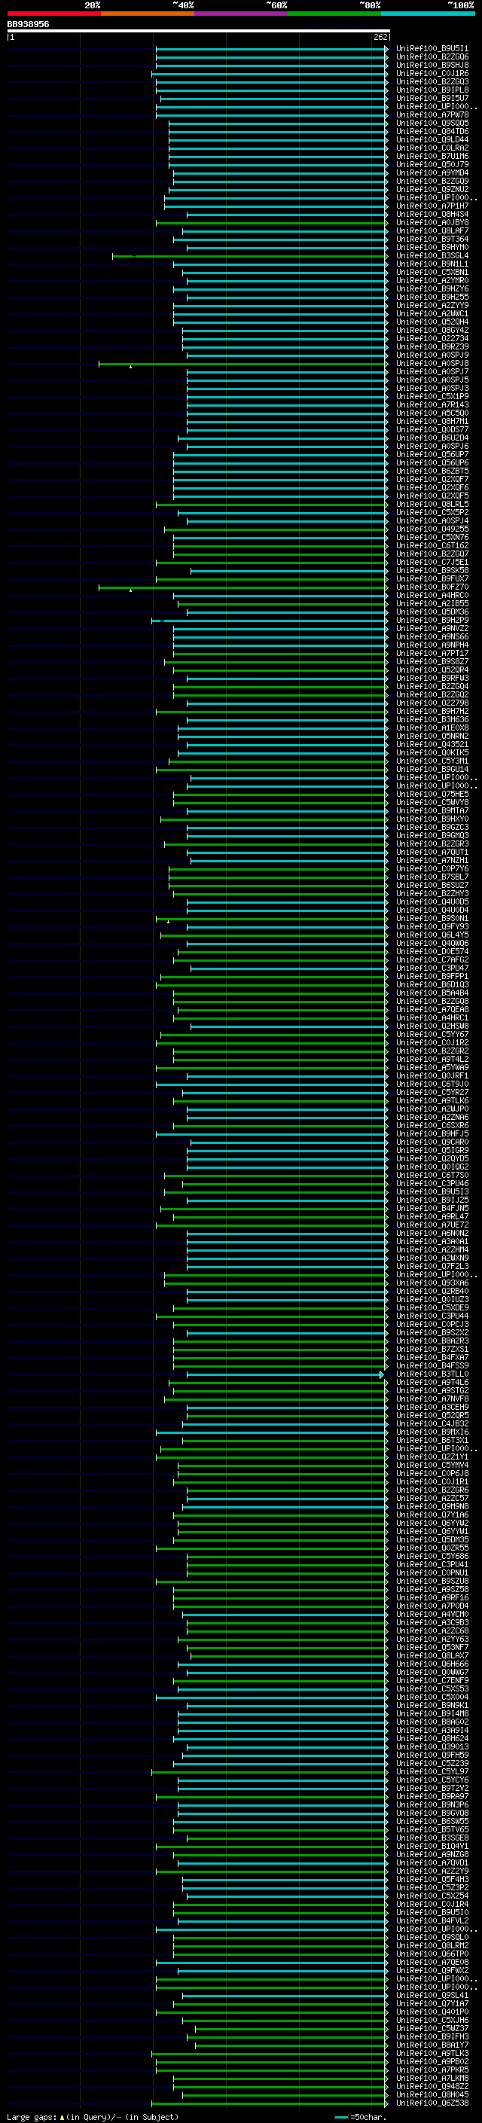
Task: Select the UniRef100_B5A4B4 label
Action: pos(432,993)
